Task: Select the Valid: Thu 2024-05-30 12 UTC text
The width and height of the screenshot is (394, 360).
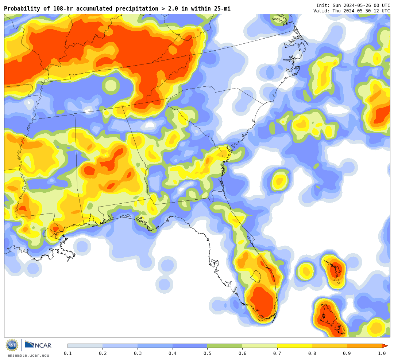Action: tap(352, 11)
